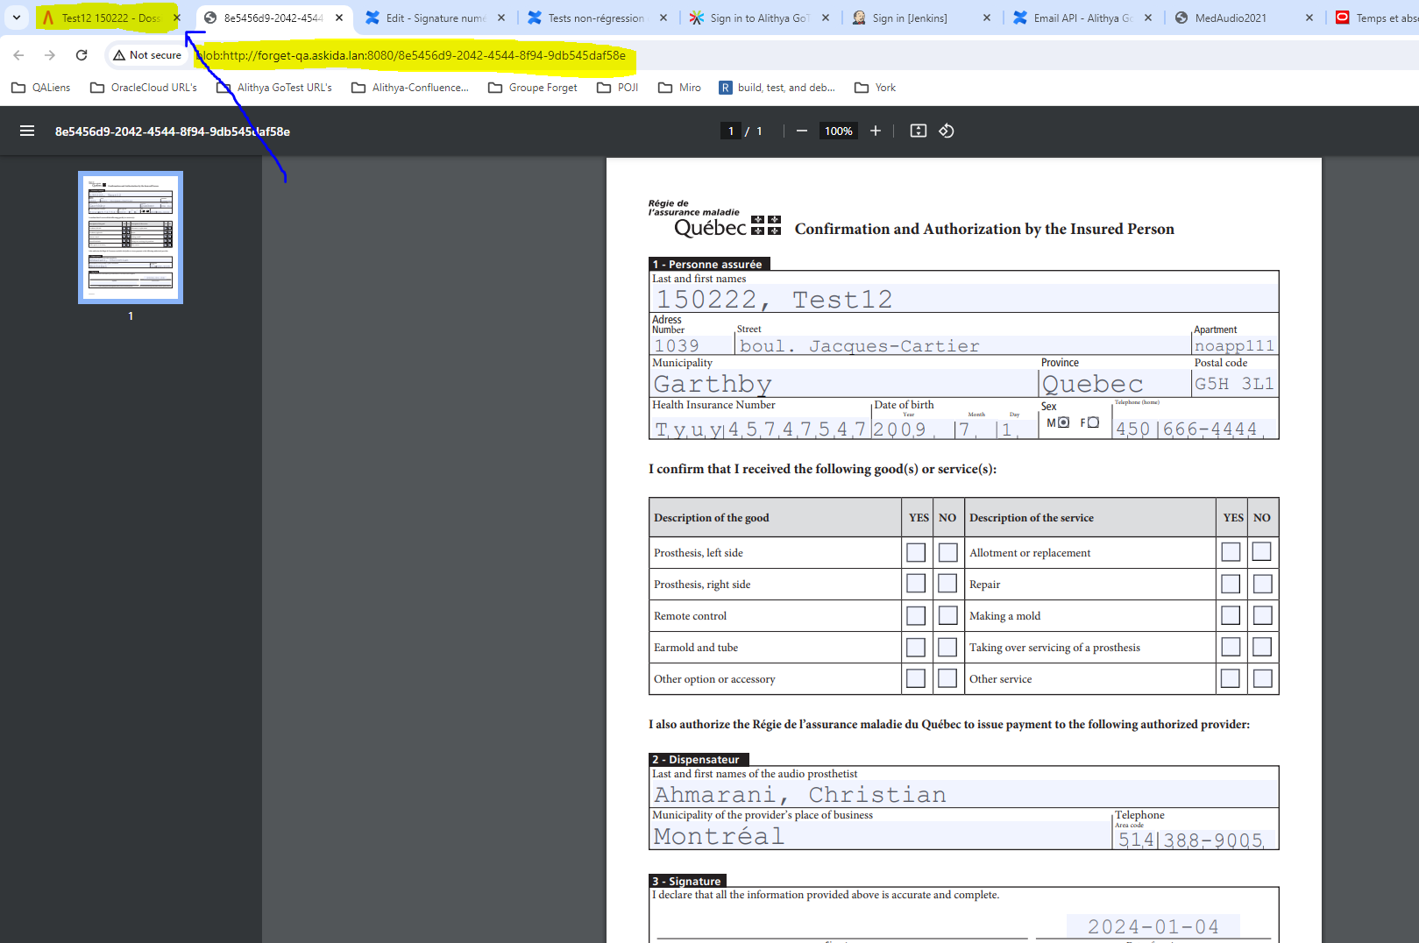Check YES for Prosthesis, left side
This screenshot has width=1419, height=943.
915,552
